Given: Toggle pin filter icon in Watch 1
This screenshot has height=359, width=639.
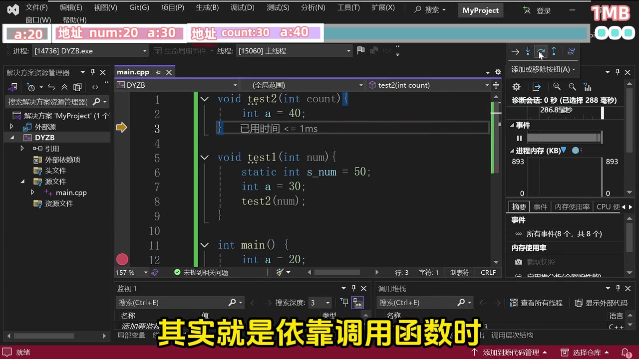Looking at the screenshot, I should pyautogui.click(x=344, y=303).
